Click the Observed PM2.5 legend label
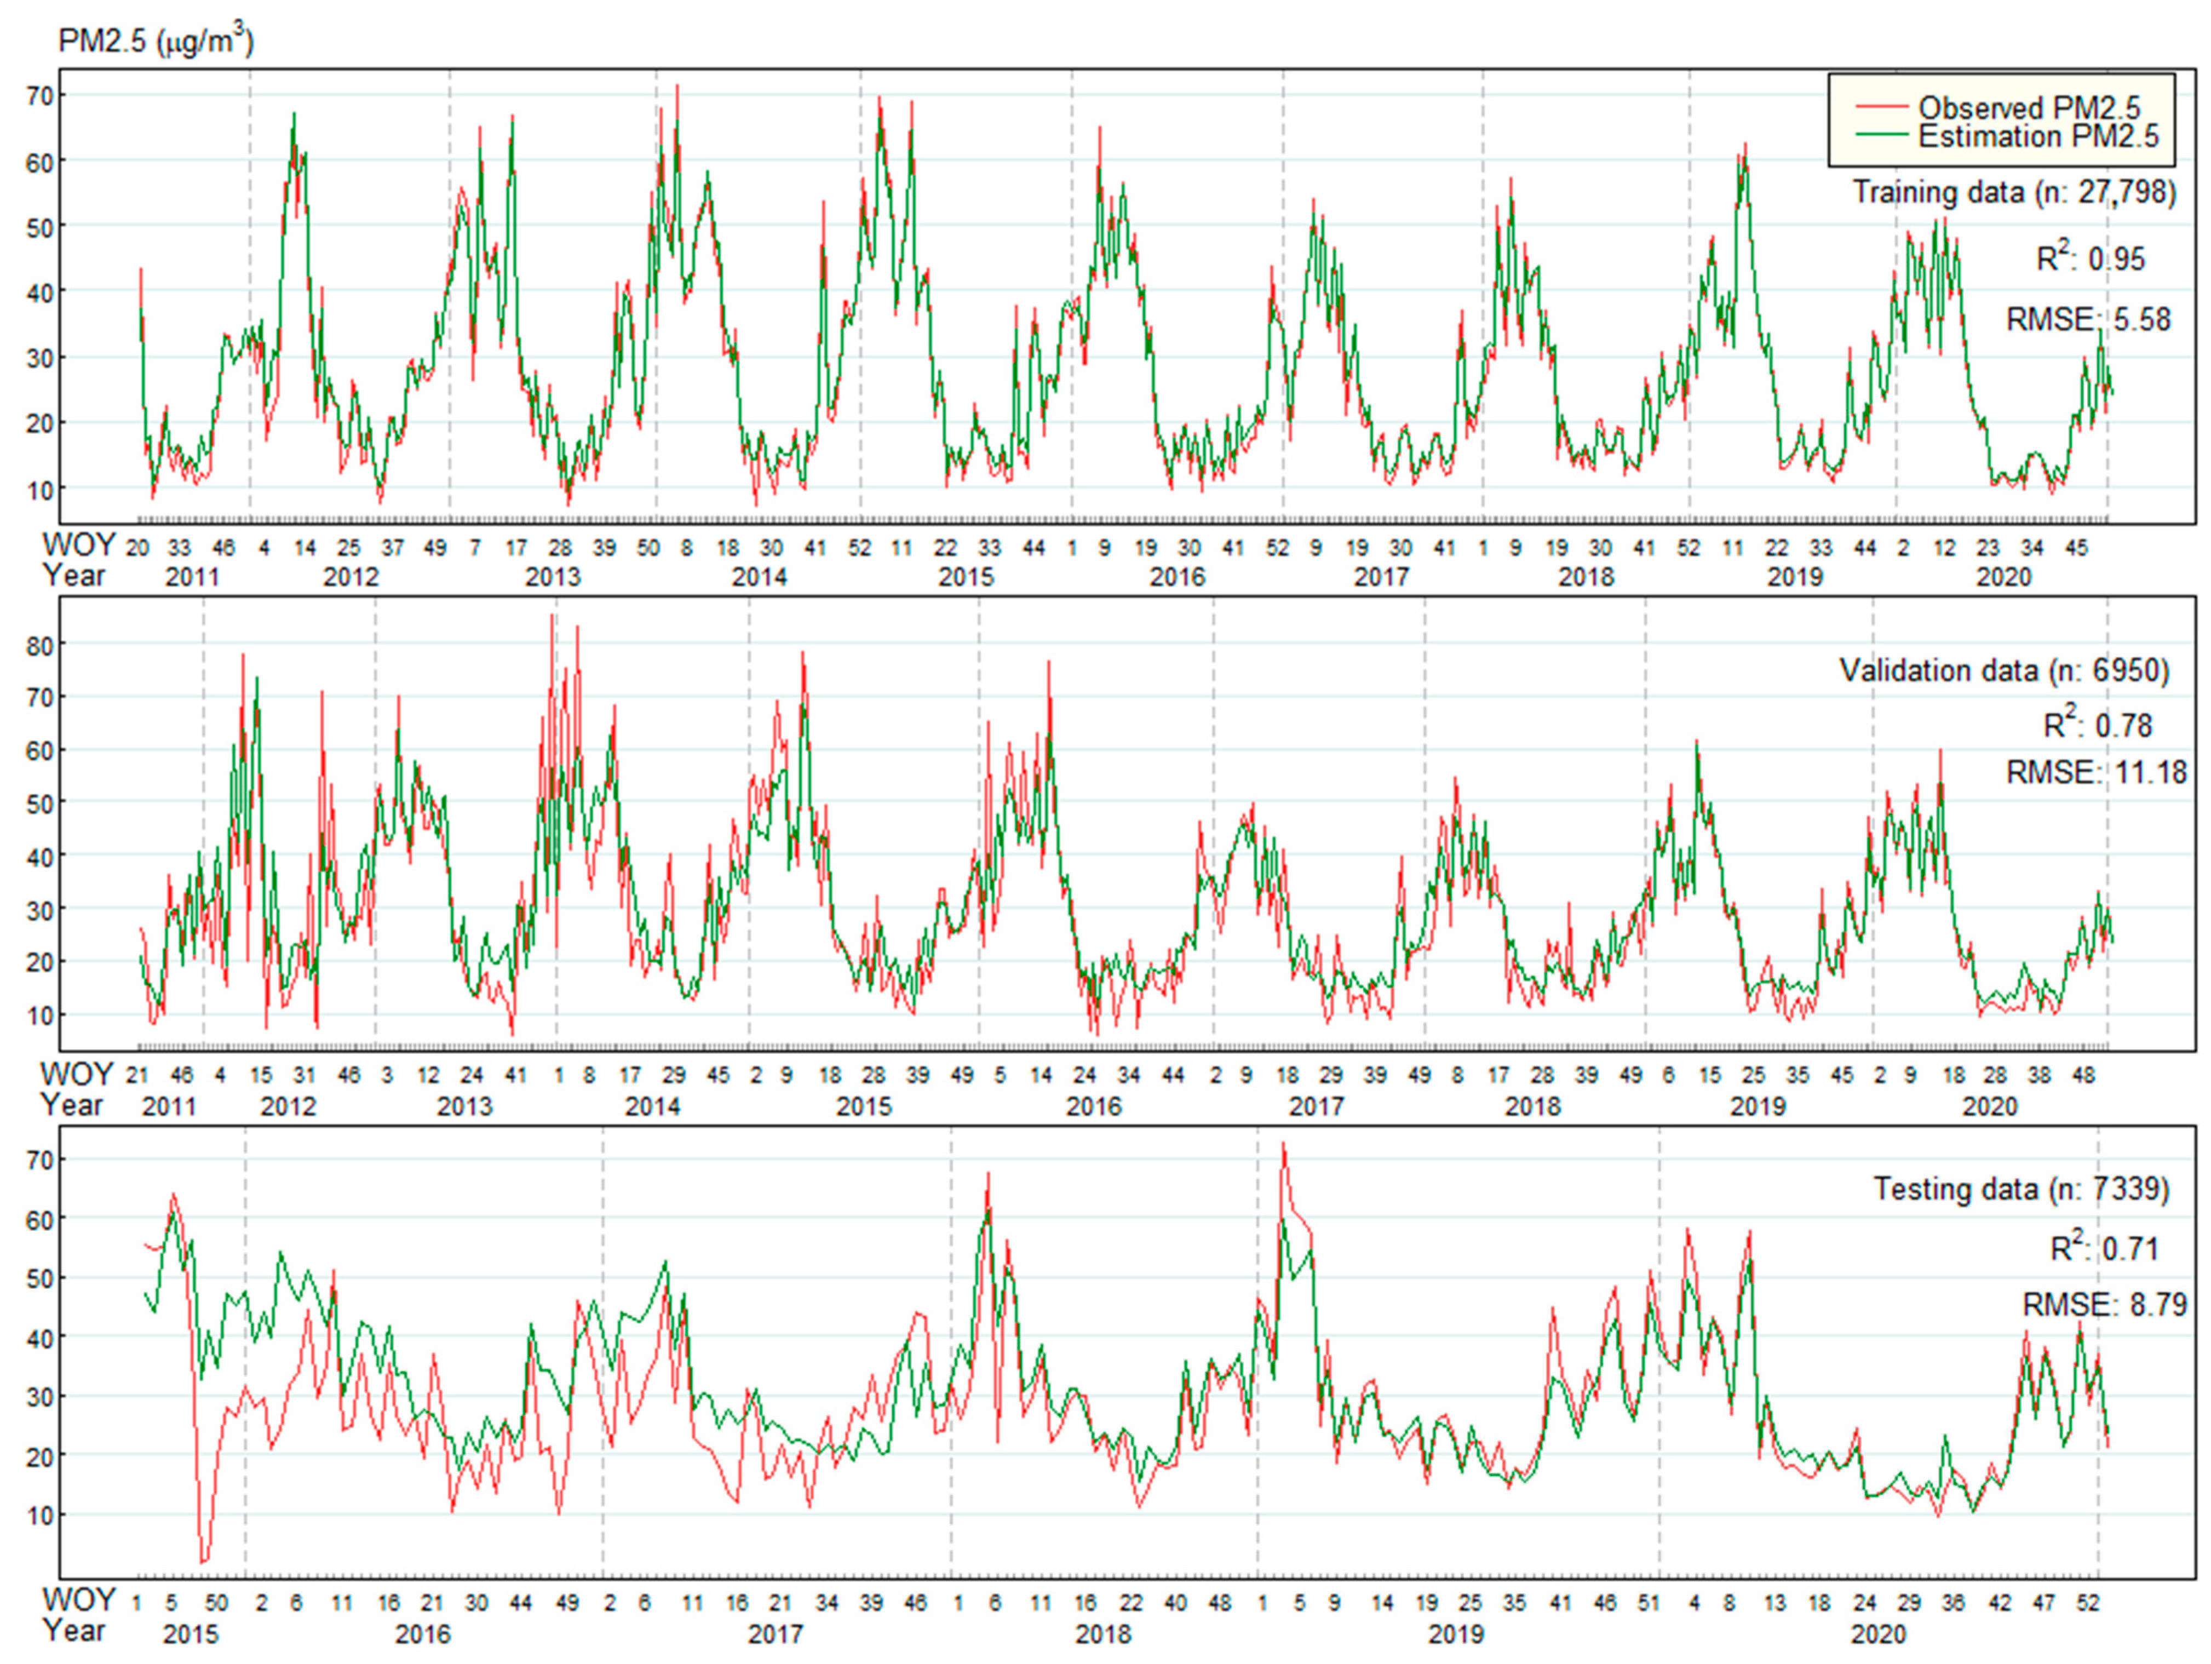This screenshot has width=2211, height=1664. click(2029, 107)
